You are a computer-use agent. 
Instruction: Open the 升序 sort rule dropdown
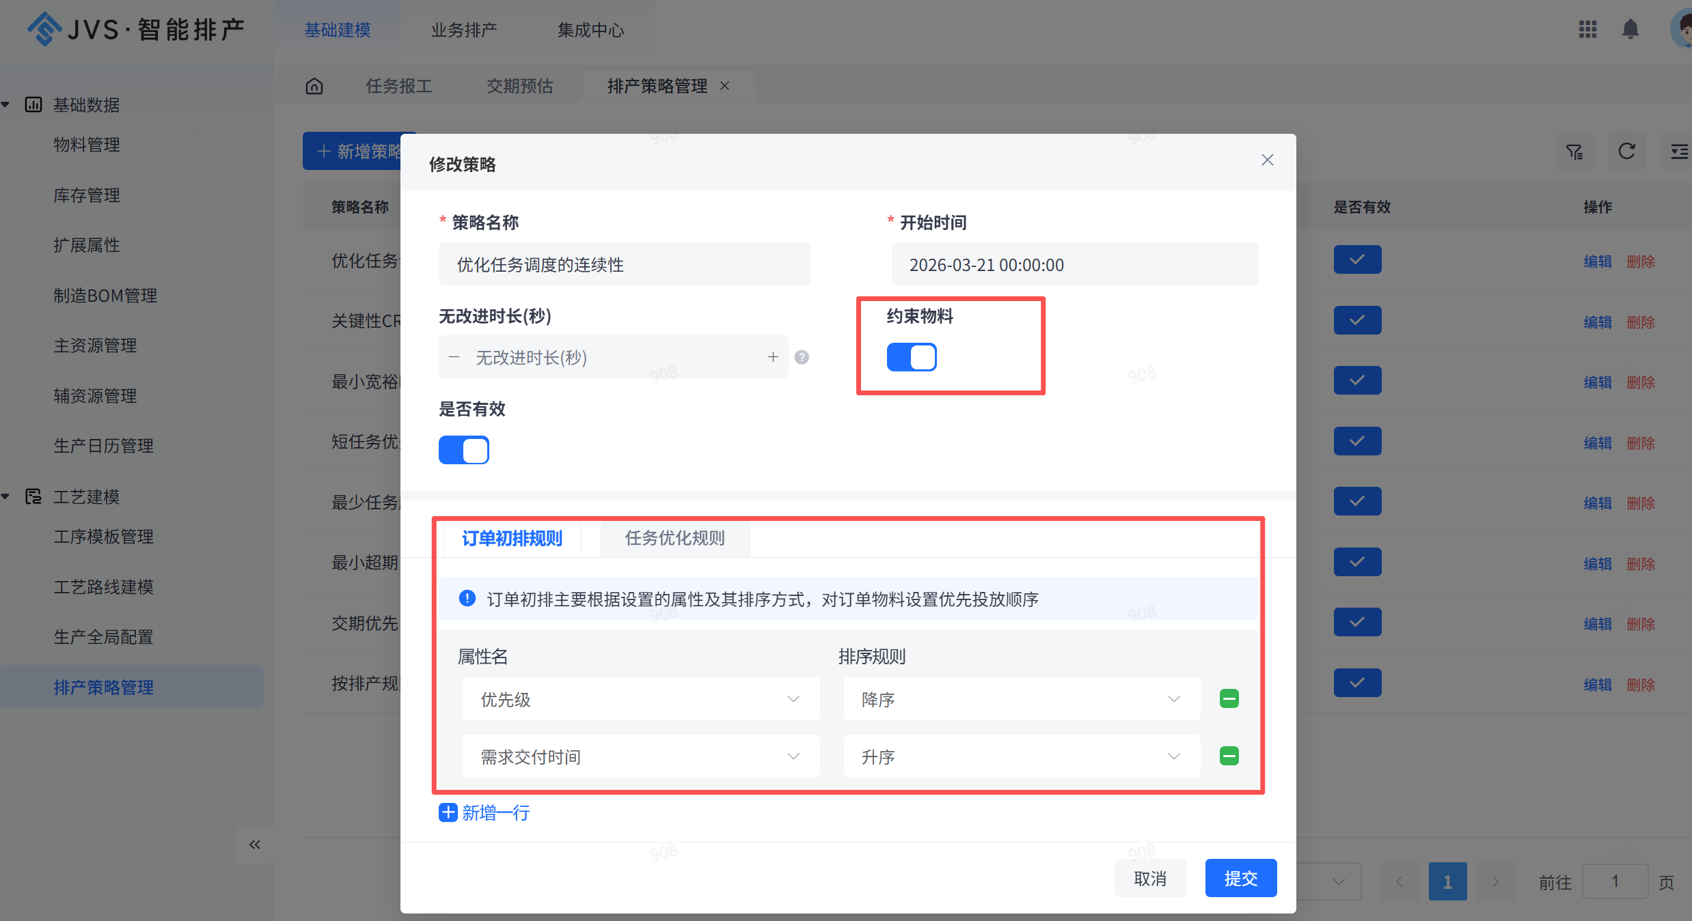point(1021,756)
